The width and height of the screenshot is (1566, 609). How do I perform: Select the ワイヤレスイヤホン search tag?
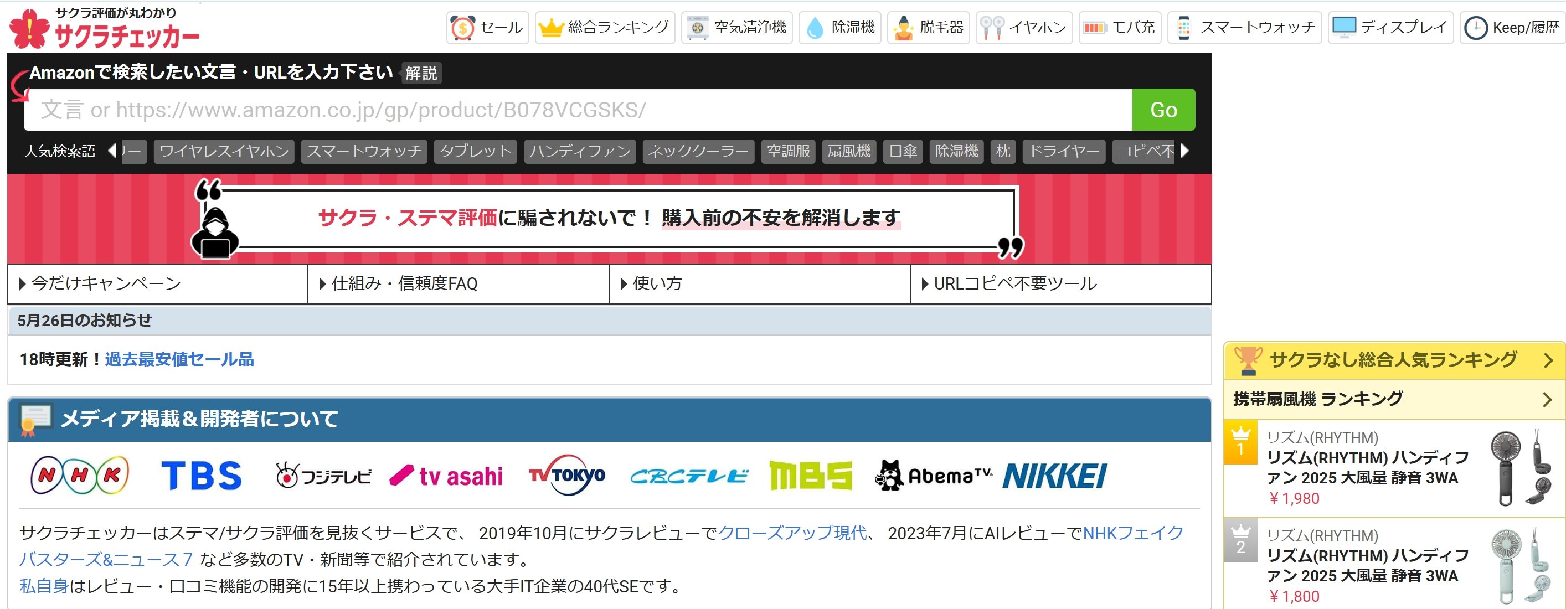click(x=224, y=151)
